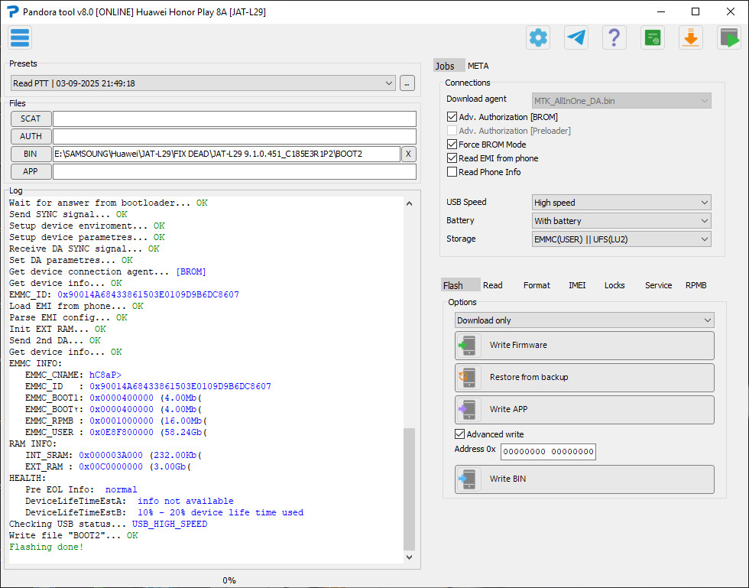Click the Write BIN button

585,479
